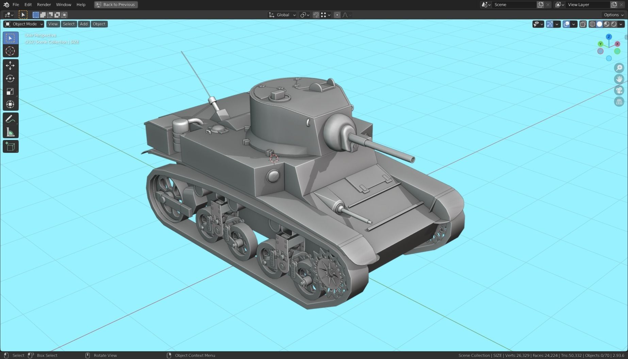Open the Global transform orientation dropdown
The width and height of the screenshot is (628, 359).
coord(282,15)
